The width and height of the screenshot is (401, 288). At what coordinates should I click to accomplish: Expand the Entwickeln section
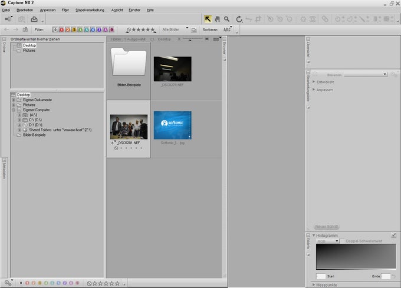(314, 82)
